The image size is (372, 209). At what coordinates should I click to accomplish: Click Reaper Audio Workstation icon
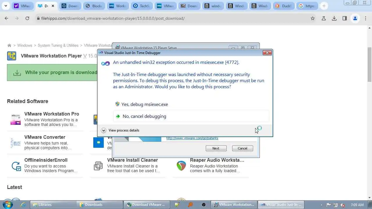[x=181, y=166]
